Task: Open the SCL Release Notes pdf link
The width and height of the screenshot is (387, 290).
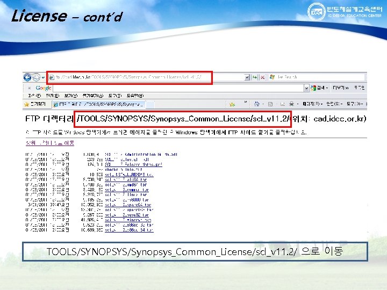Action: tap(133, 164)
